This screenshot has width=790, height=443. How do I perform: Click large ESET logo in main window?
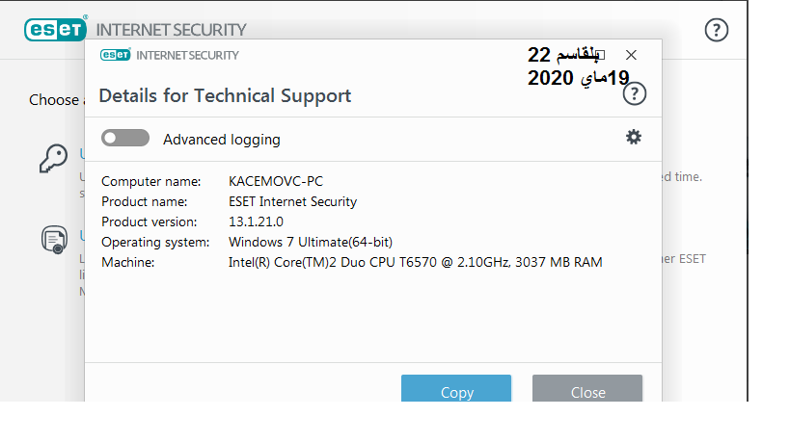[x=55, y=29]
